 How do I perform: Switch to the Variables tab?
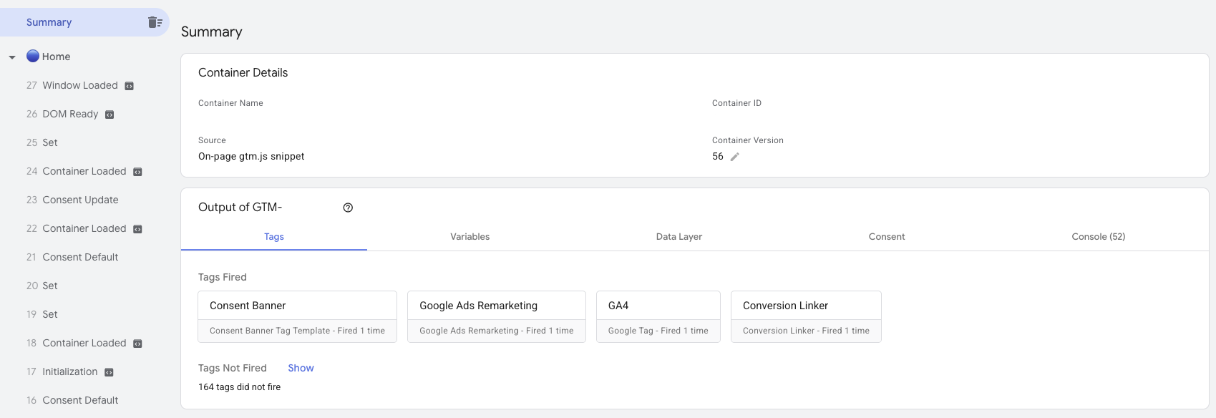470,237
